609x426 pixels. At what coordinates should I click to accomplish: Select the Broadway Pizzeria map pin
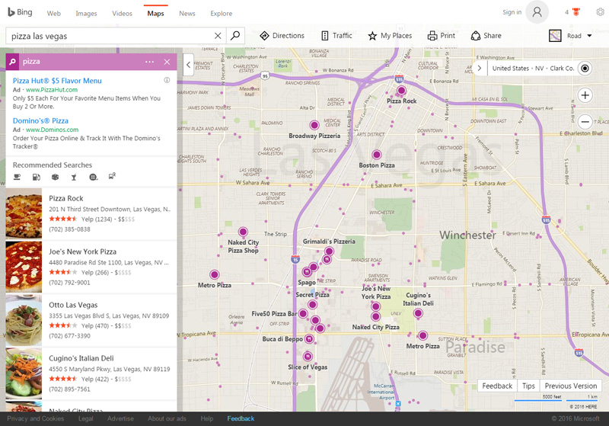click(314, 125)
